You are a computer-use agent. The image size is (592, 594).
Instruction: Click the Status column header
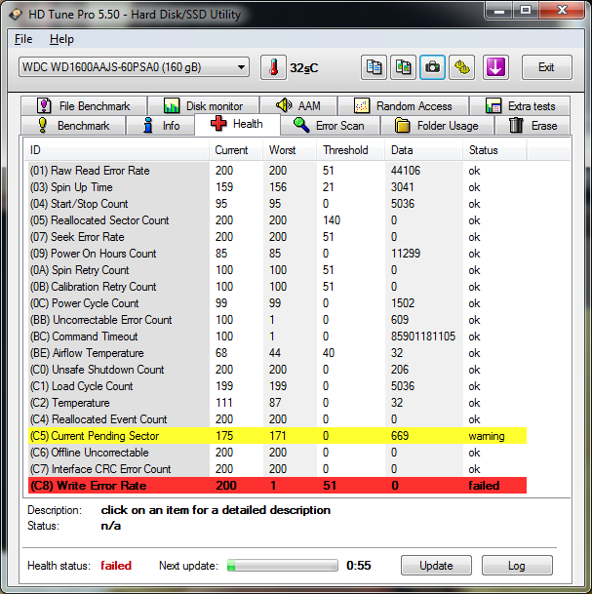click(494, 150)
